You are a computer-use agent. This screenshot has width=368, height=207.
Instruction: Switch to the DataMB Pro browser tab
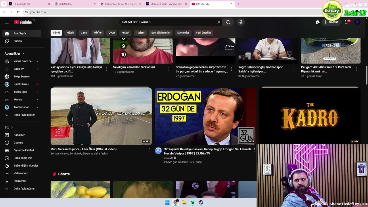[x=75, y=4]
